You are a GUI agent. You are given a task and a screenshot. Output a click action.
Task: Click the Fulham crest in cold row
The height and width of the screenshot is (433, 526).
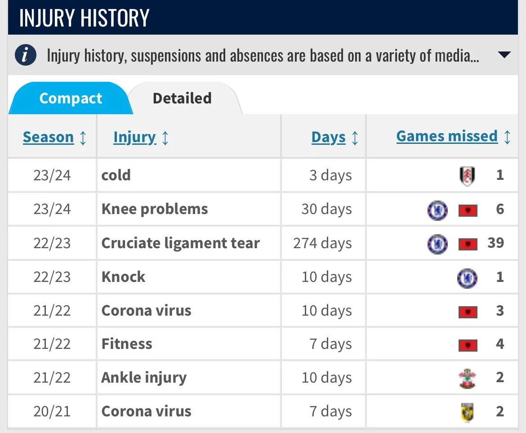tap(468, 175)
